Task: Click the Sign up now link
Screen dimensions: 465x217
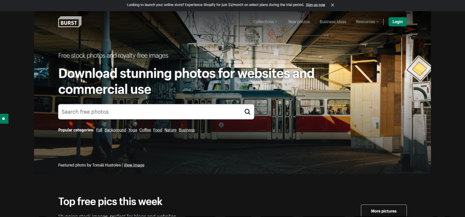Action: [x=315, y=5]
